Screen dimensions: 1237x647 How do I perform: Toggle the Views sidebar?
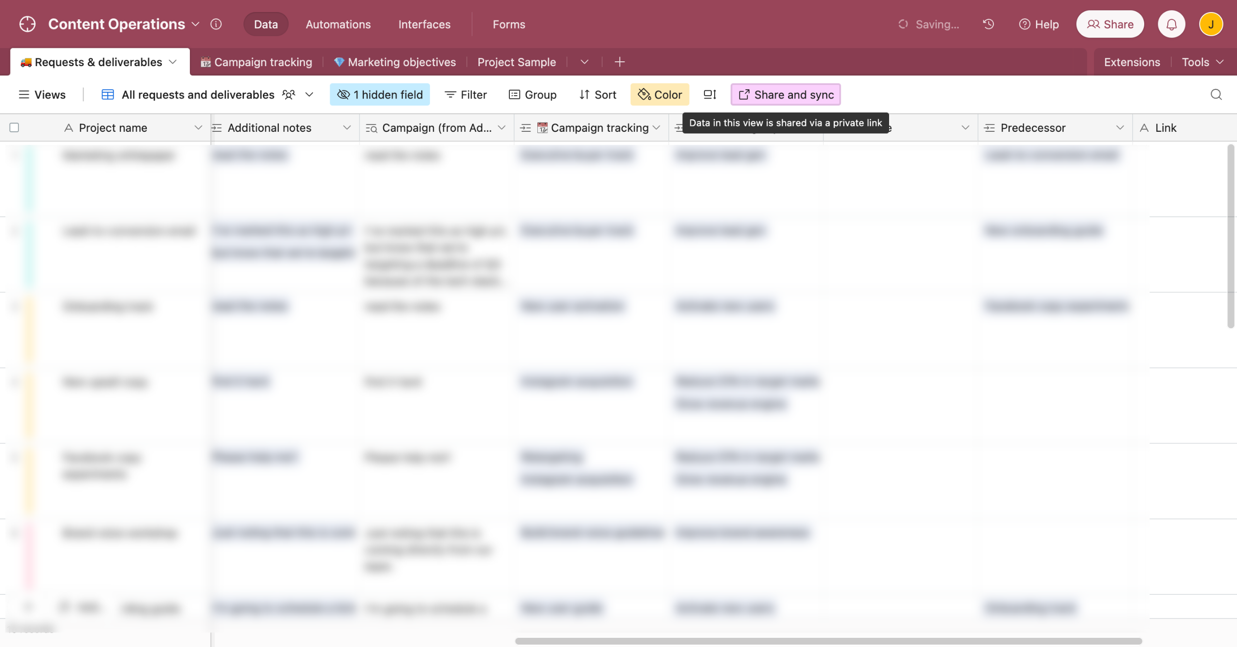[42, 95]
